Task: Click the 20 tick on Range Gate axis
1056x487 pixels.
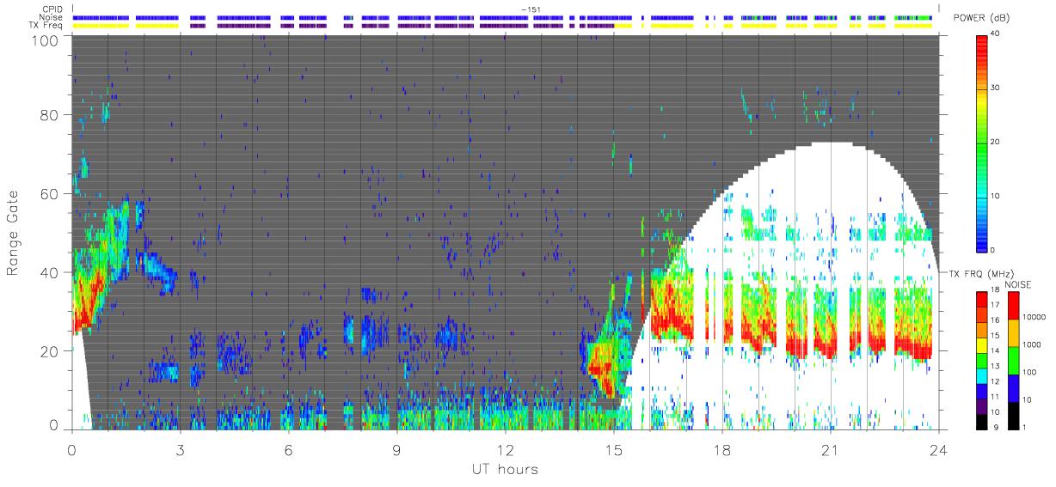Action: point(49,350)
